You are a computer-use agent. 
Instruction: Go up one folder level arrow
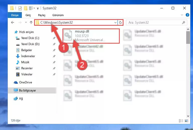tap(31, 22)
